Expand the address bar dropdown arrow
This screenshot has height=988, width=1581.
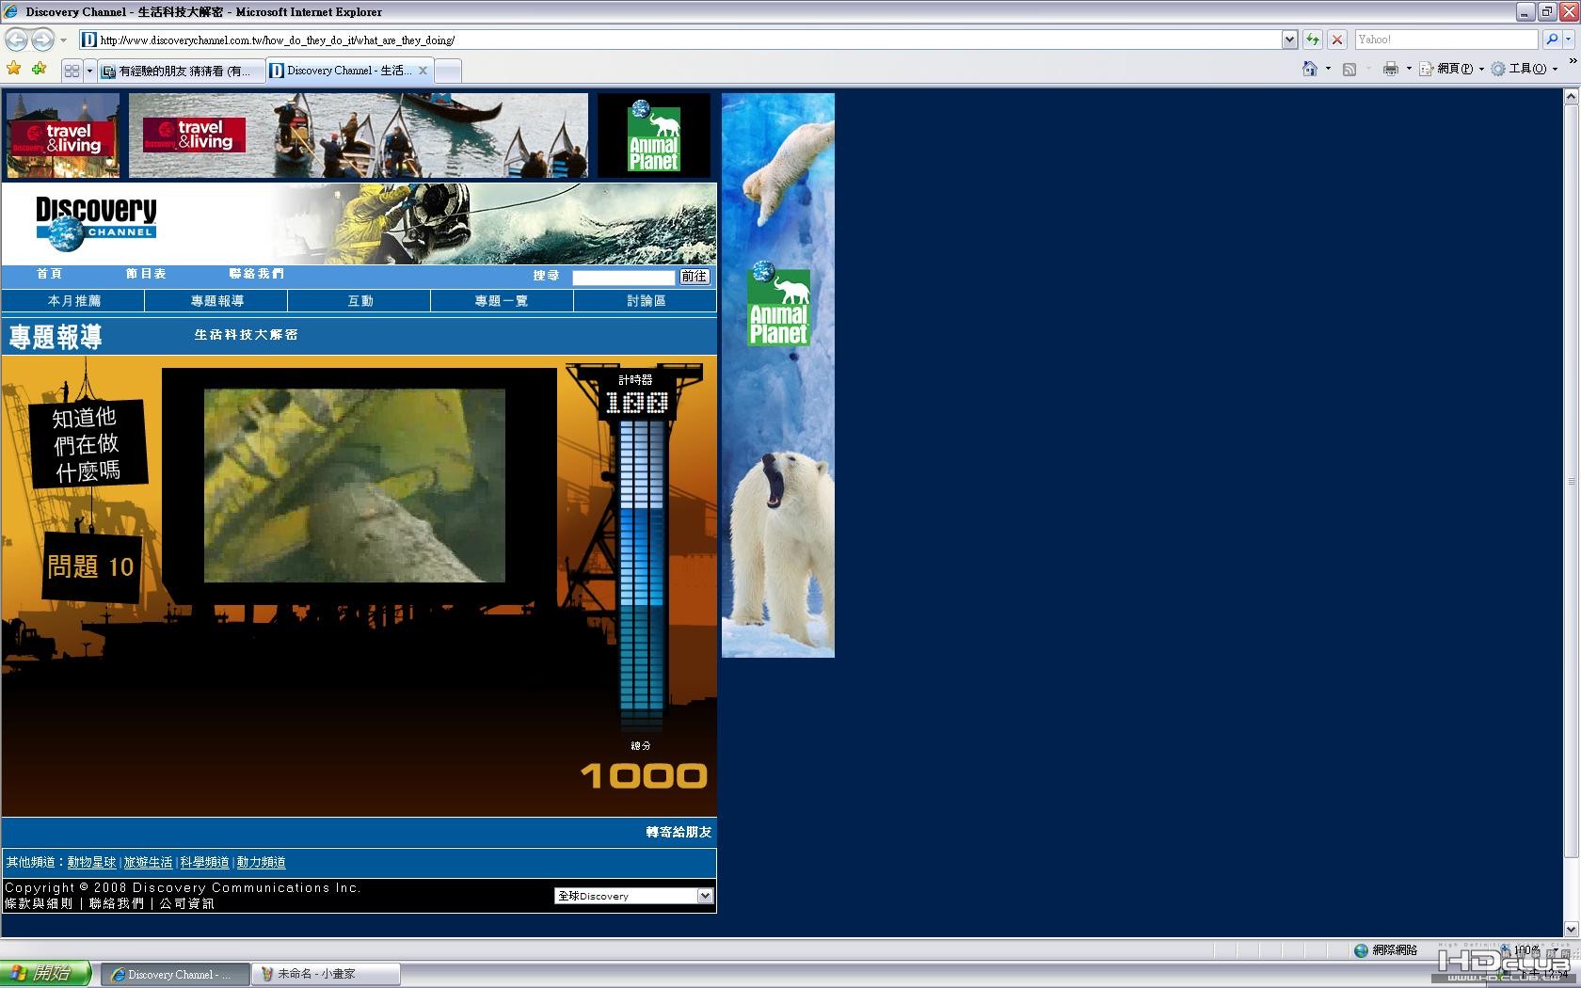[1289, 40]
